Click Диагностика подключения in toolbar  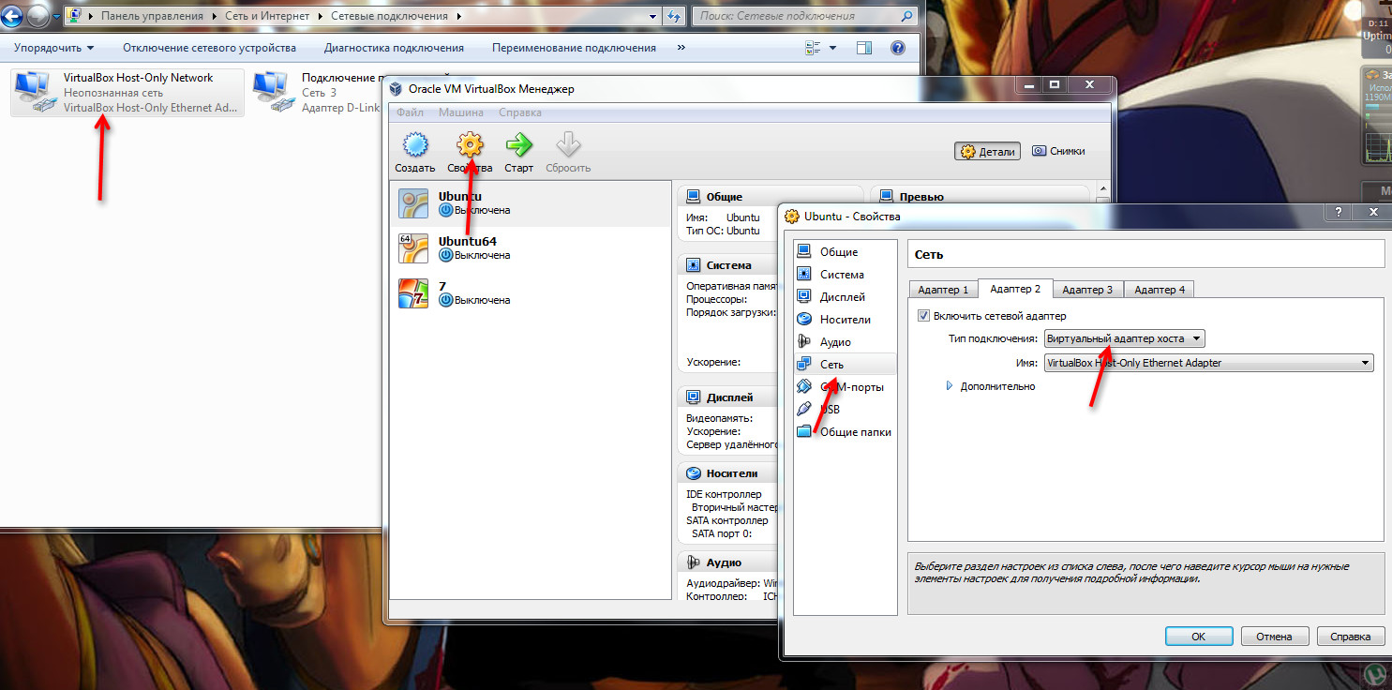pos(394,48)
